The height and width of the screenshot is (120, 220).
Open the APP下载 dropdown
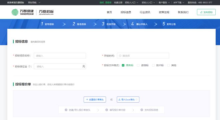coord(179,3)
